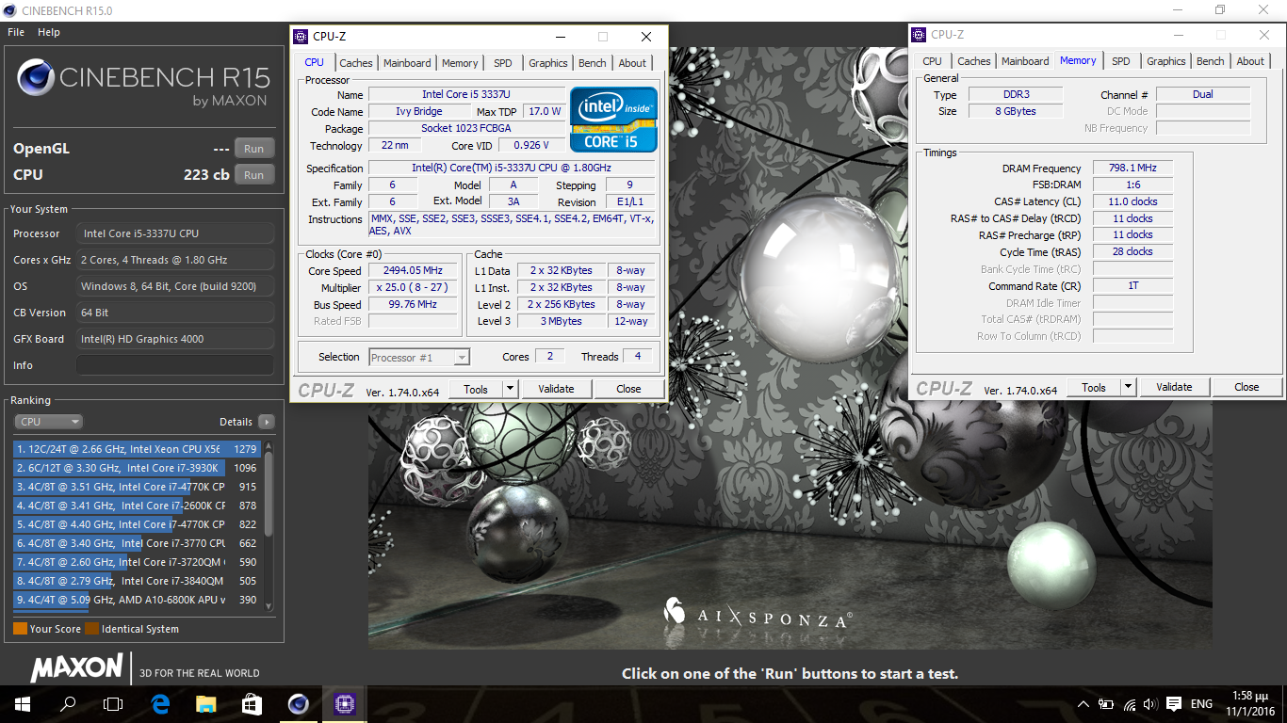1287x723 pixels.
Task: Select ranking entry 3.51 GHz i7-4770K 915
Action: point(138,487)
